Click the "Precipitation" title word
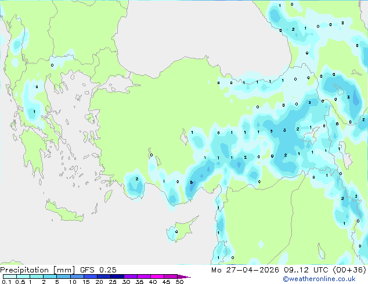Viewport: 368px width, 284px height. coord(24,270)
